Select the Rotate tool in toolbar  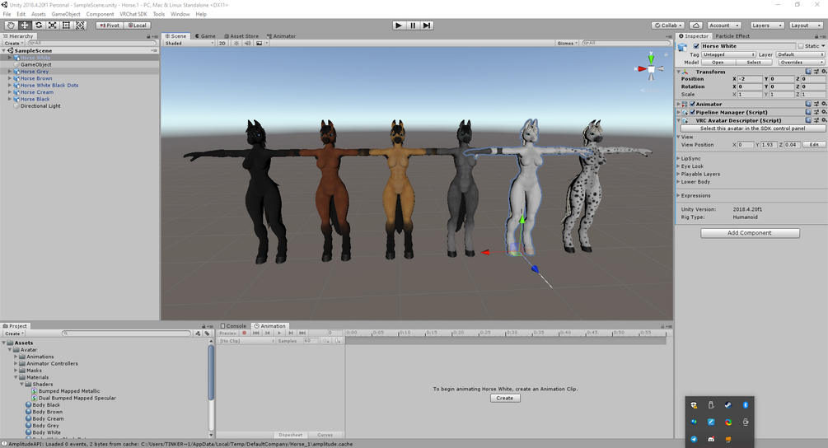[39, 26]
